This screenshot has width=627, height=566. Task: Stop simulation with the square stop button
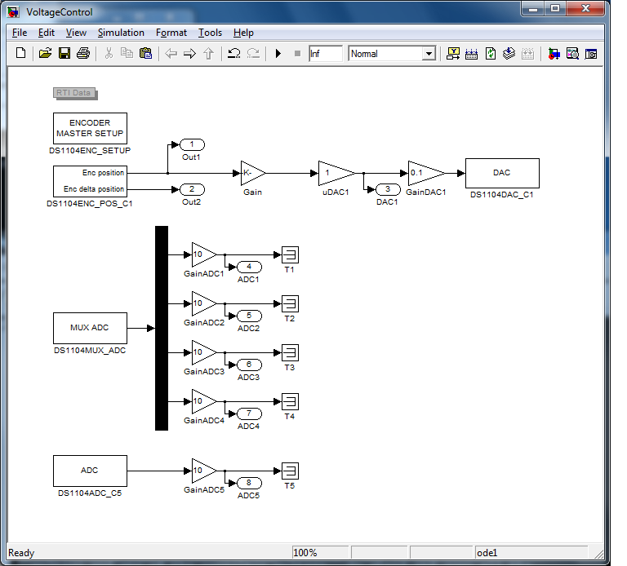[x=297, y=53]
